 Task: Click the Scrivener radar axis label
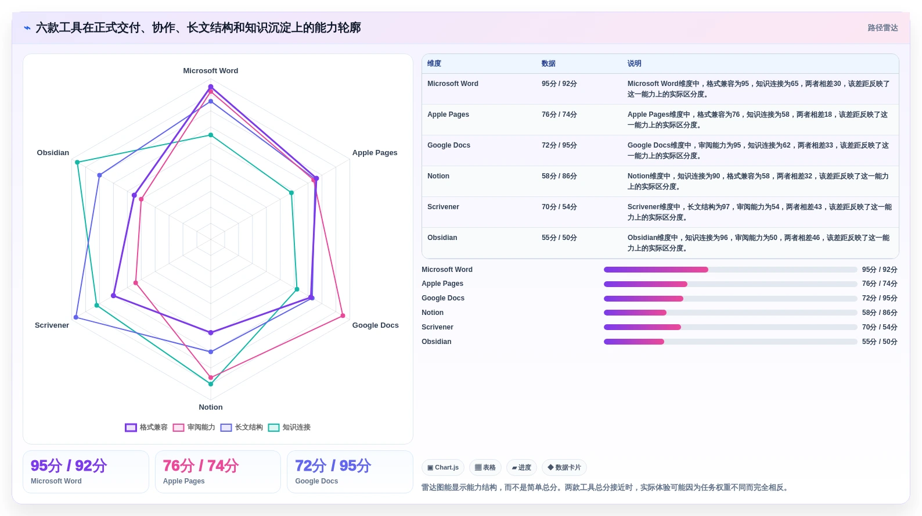pos(52,325)
